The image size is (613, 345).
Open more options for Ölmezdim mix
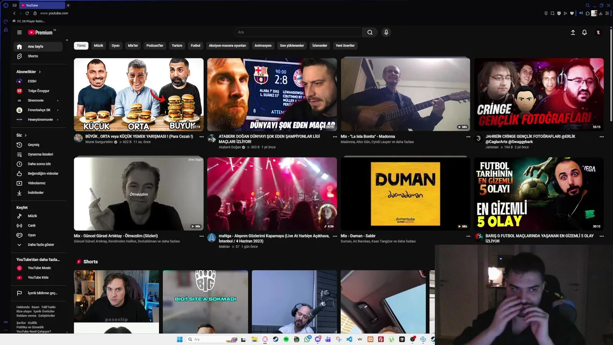[x=201, y=236]
